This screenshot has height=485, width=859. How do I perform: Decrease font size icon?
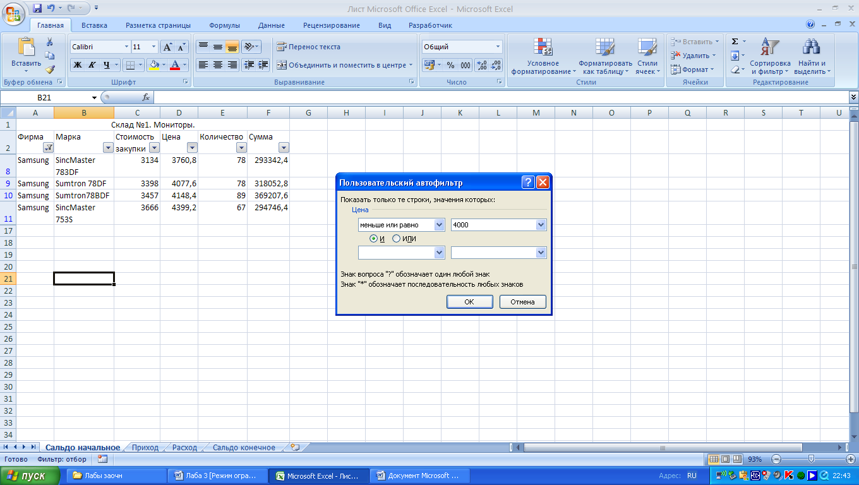click(x=182, y=47)
